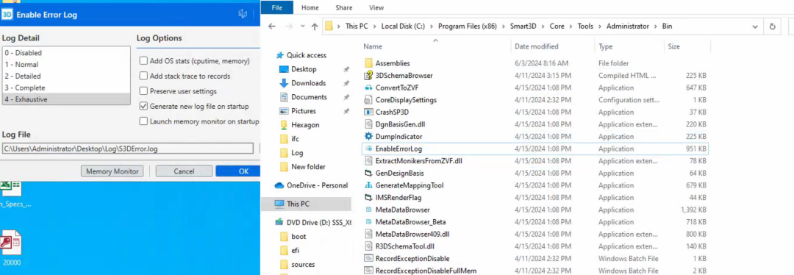The width and height of the screenshot is (794, 275).
Task: Select the MetaDataBrowser409.dll file icon
Action: coord(368,234)
